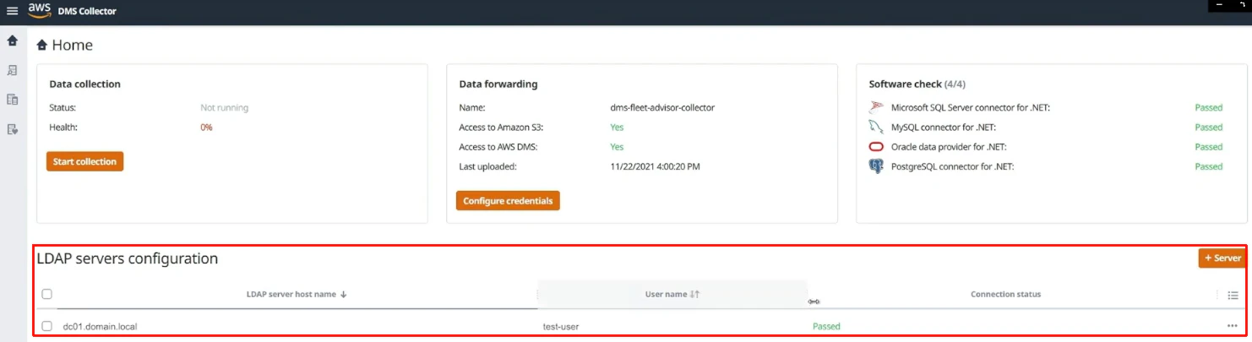
Task: Open the sidebar icon with heart badge
Action: coord(12,129)
